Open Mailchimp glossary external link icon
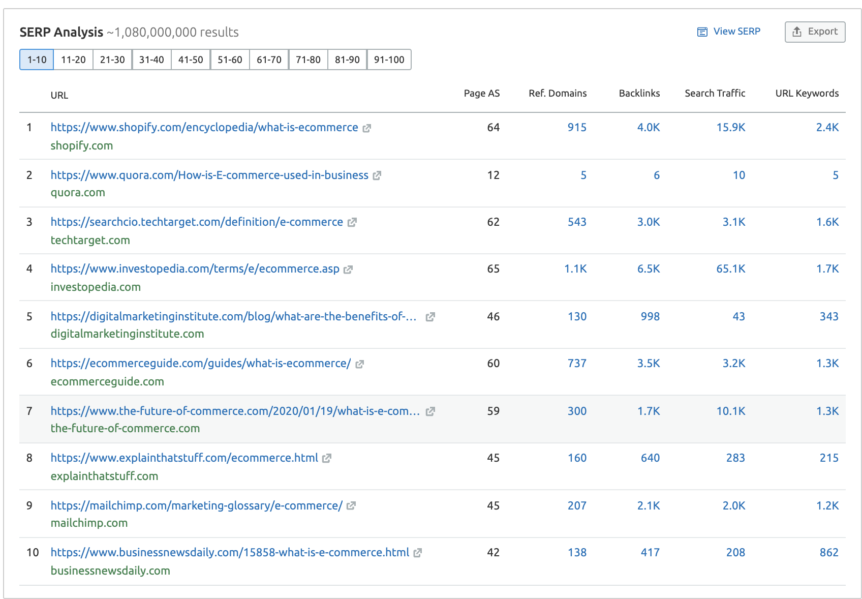Screen dimensions: 862x599 (x=351, y=506)
